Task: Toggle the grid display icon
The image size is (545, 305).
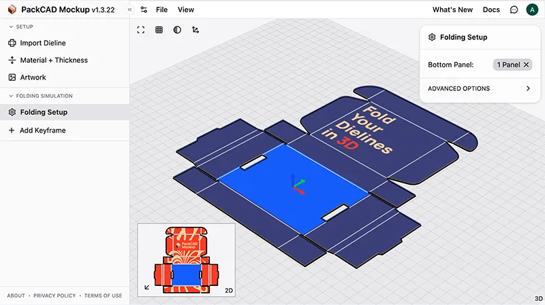Action: point(159,30)
